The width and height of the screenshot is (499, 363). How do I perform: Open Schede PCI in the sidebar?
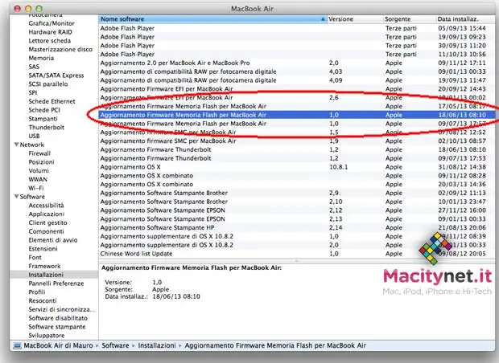click(44, 110)
